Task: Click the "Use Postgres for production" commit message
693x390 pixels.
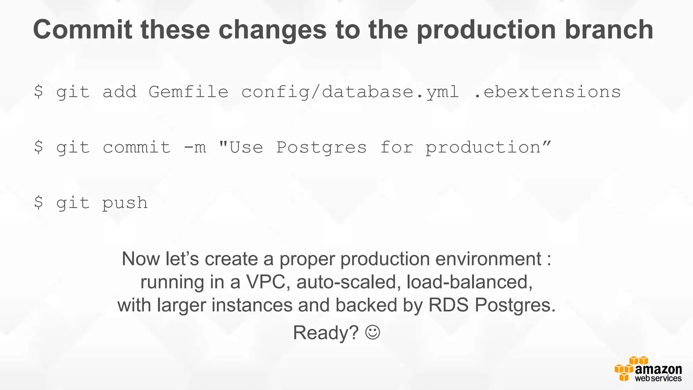Action: 385,147
